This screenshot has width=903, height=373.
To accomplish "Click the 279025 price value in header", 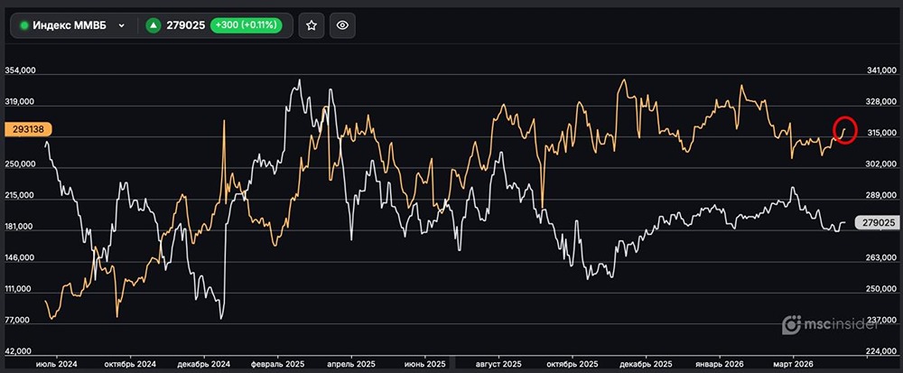I will point(185,25).
